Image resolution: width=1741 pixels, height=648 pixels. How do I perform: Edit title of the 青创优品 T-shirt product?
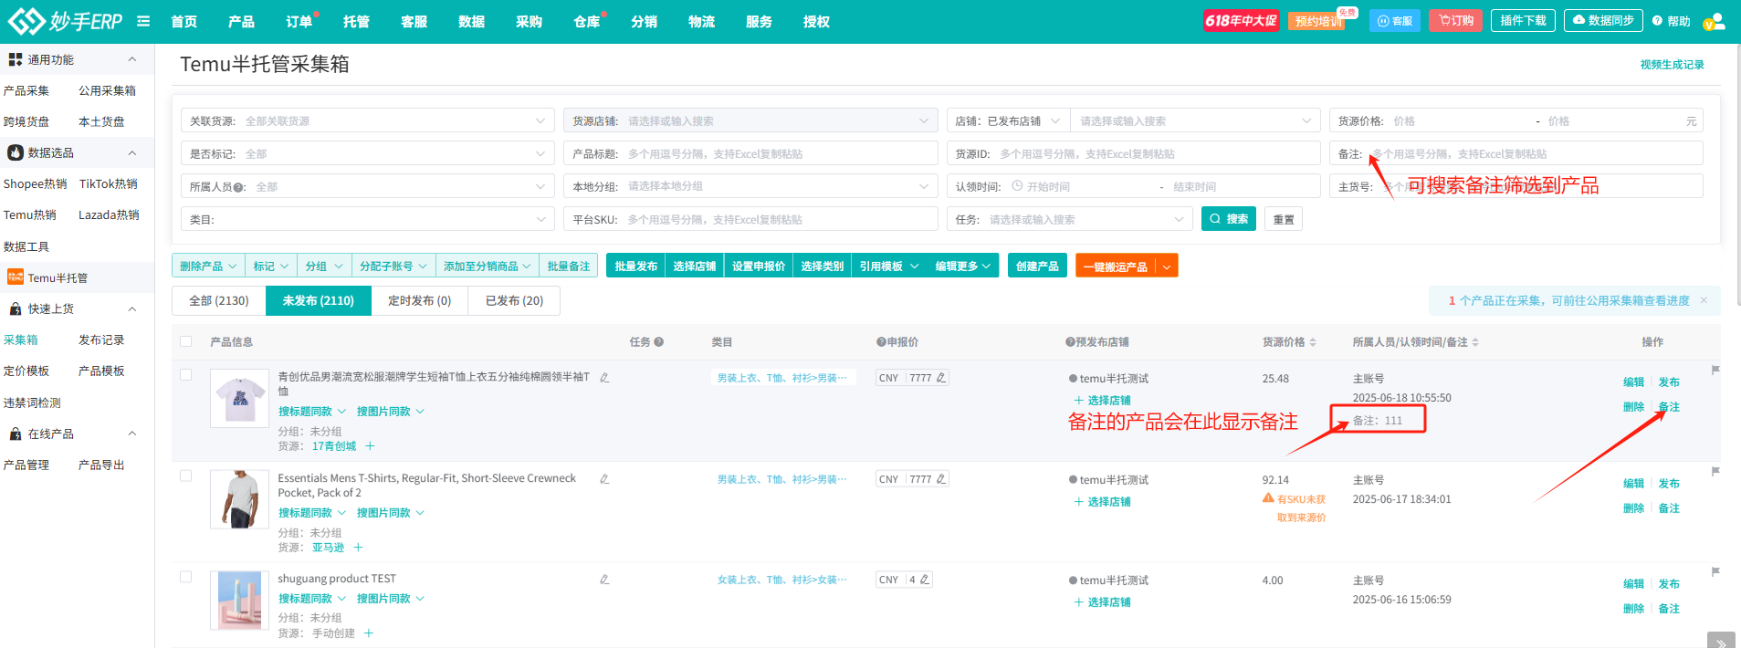pyautogui.click(x=604, y=377)
